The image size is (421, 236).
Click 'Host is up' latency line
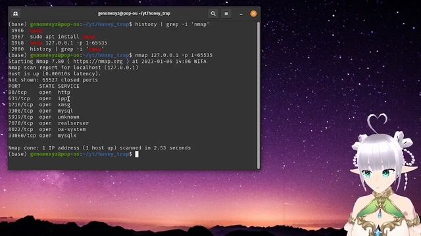[x=55, y=73]
